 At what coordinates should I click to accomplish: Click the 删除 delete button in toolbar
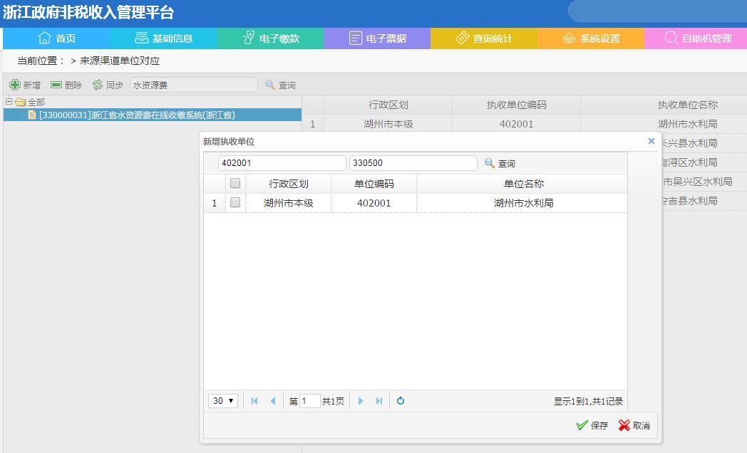click(x=66, y=85)
